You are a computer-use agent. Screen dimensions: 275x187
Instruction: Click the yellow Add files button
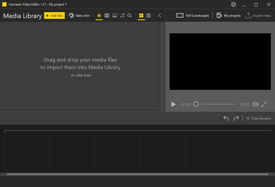55,16
